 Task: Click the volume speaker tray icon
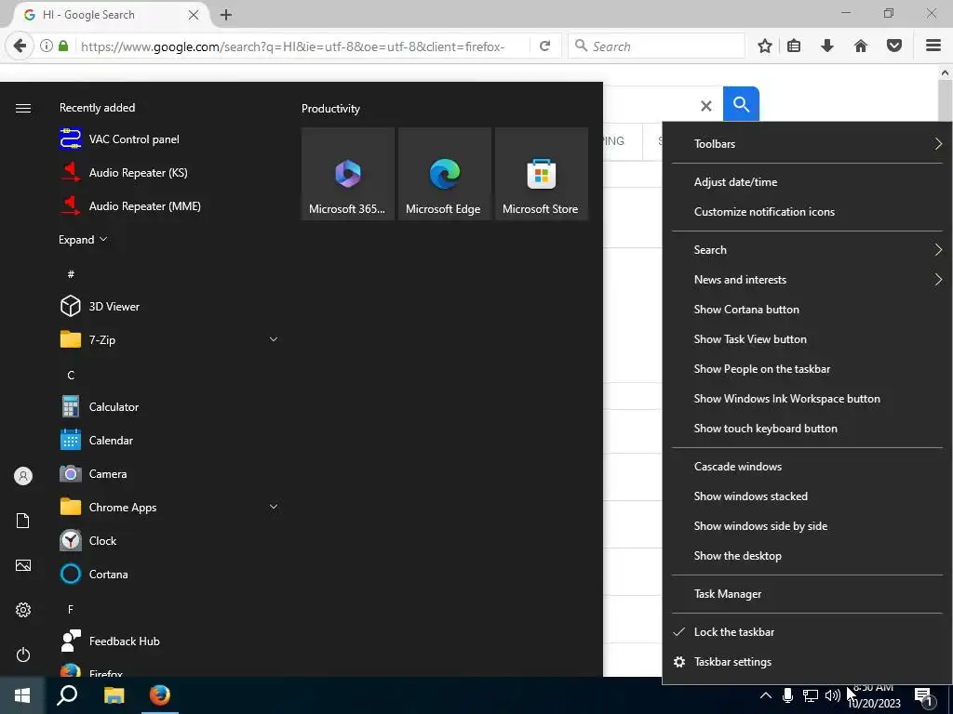point(833,695)
